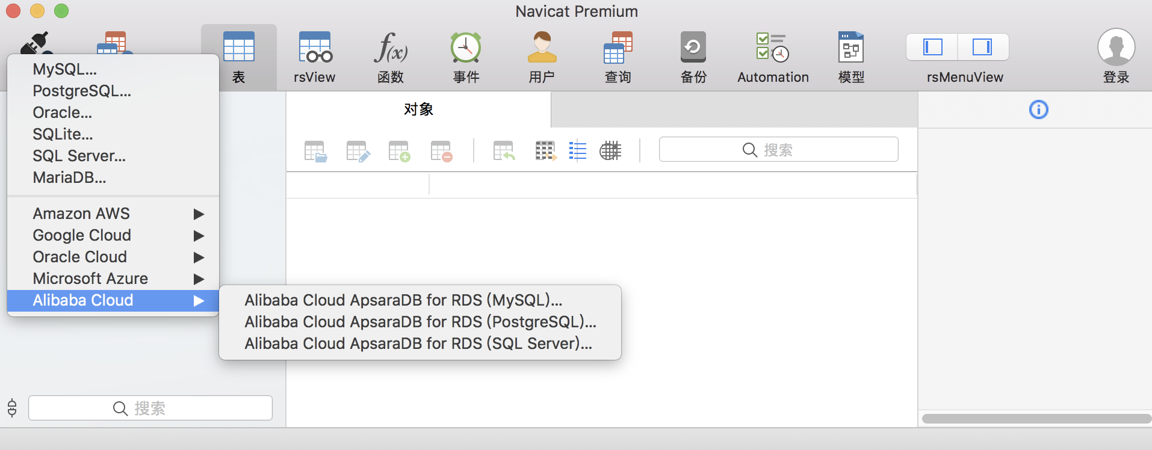Click the Design Table pencil icon

pos(358,151)
